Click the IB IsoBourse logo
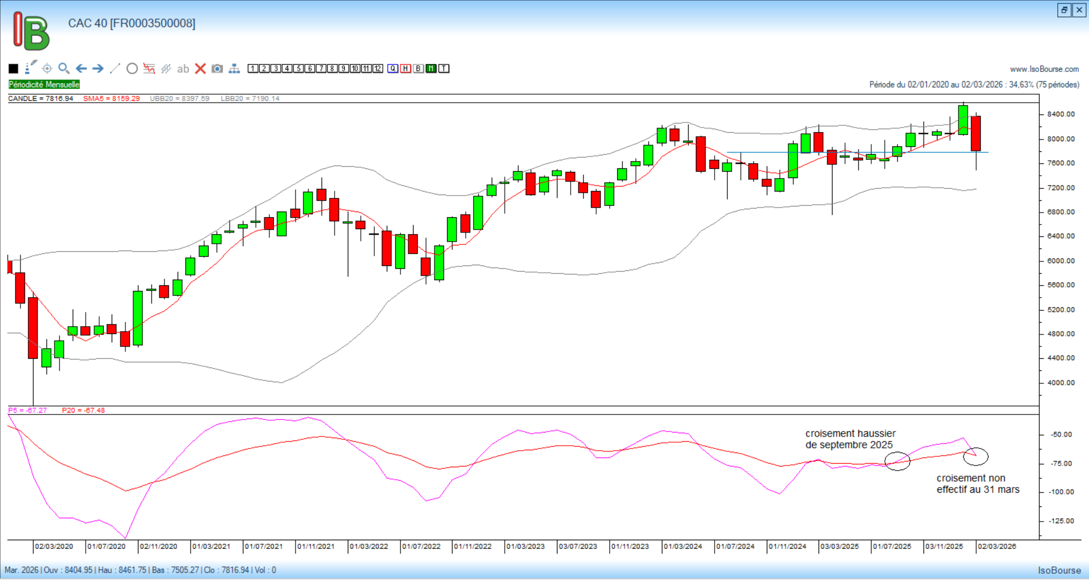 pos(31,31)
